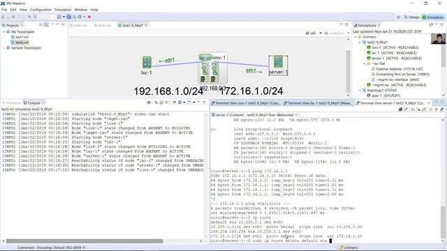Screen dimensions: 447x251
Task: Open the Simulation menu
Action: [63, 10]
